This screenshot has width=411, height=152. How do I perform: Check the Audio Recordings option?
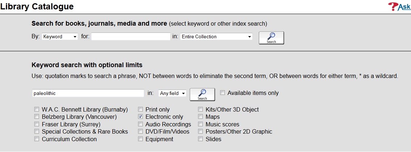[x=141, y=124]
